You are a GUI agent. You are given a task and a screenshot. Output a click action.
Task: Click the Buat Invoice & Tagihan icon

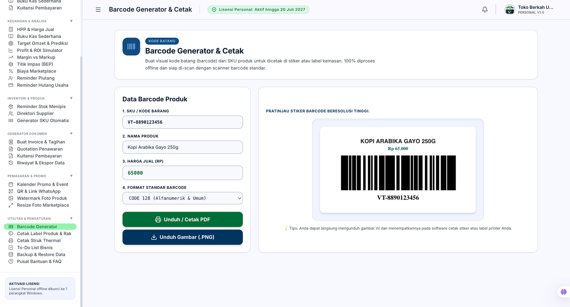[x=11, y=142]
